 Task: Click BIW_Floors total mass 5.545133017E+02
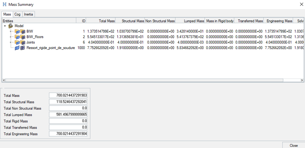tap(101, 37)
